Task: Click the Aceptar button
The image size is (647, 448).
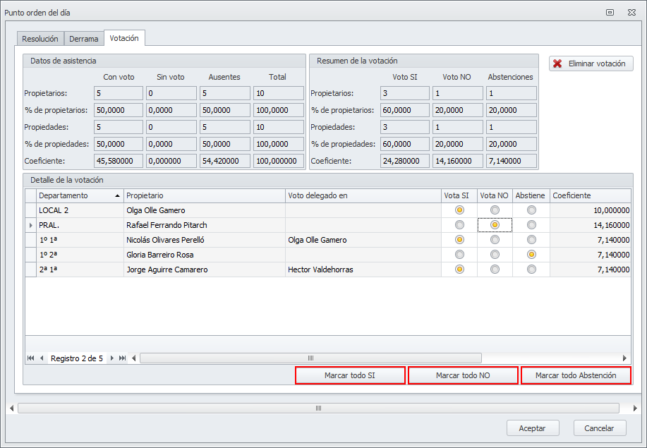Action: coord(532,428)
